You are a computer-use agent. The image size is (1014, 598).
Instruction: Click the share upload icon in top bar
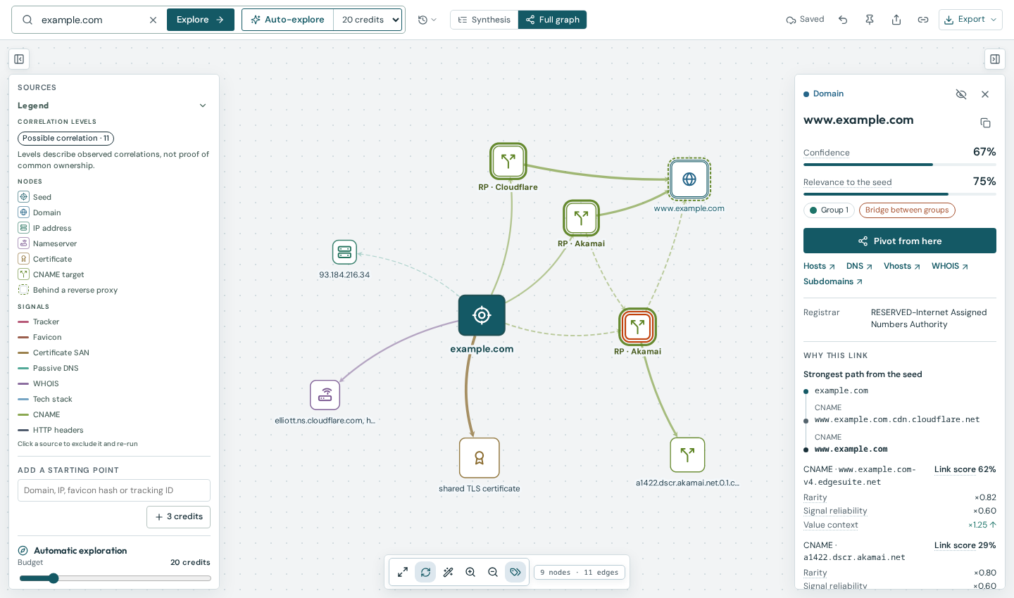pyautogui.click(x=896, y=20)
